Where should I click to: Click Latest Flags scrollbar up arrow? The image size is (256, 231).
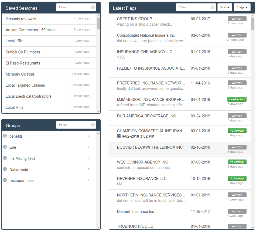tap(252, 16)
